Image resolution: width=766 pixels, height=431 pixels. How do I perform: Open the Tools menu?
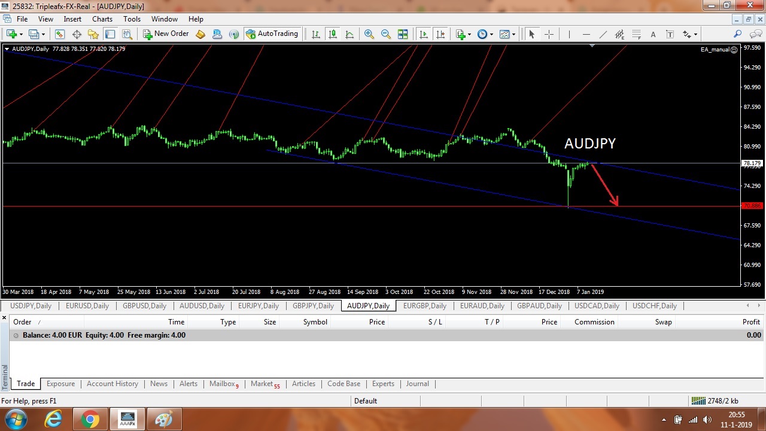click(132, 19)
